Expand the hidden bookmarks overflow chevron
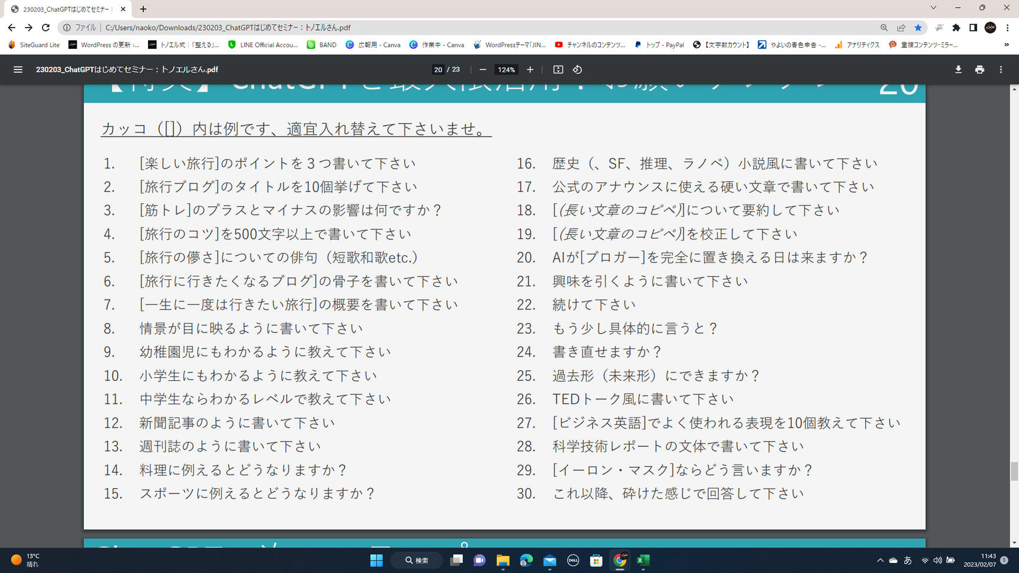This screenshot has width=1019, height=573. tap(1007, 45)
